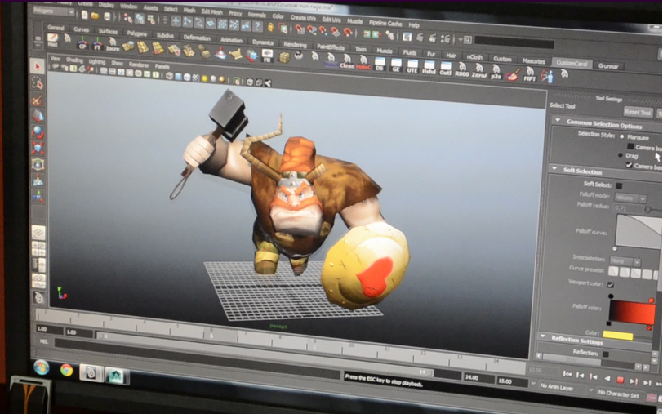
Task: Uncheck Camera based box under Drag
Action: (630, 165)
